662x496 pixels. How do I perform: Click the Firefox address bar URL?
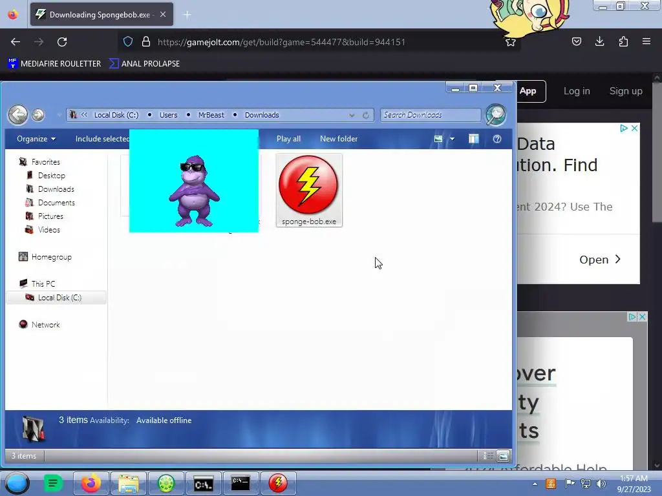click(x=281, y=42)
